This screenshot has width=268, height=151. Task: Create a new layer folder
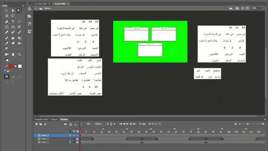pyautogui.click(x=41, y=124)
